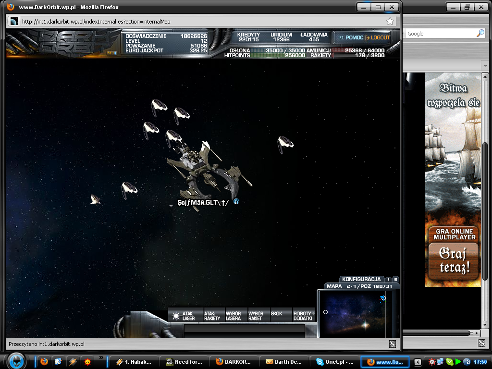492x369 pixels.
Task: Click background window horizontal scrollbar right arrow
Action: (x=477, y=333)
